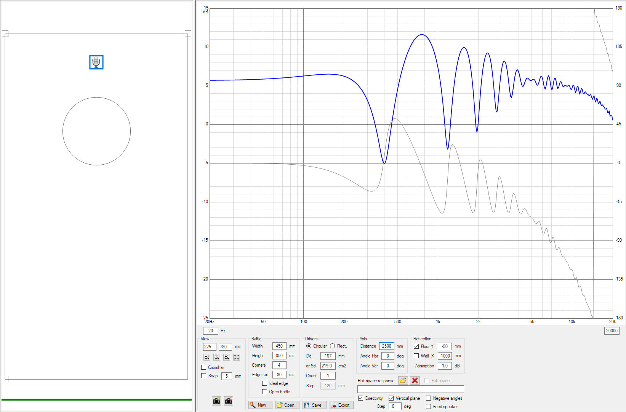Create a New baffle

[x=260, y=405]
